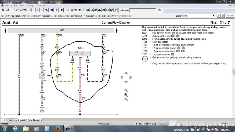Click camera icon beside 100-pin connector
The height and width of the screenshot is (132, 235).
click(172, 54)
